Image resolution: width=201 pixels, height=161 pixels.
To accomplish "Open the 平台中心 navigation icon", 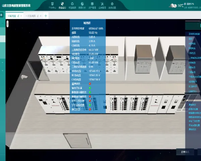I will coord(52,4).
